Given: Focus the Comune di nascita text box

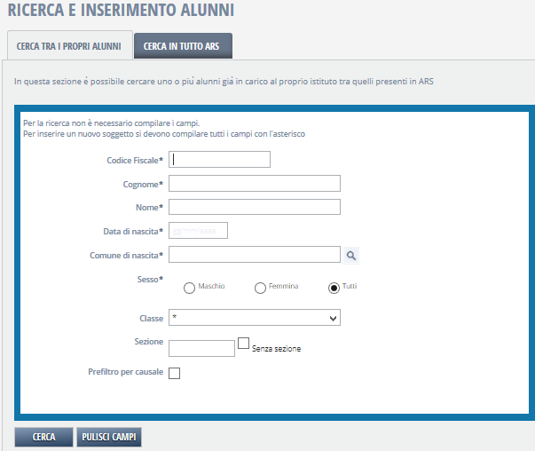Looking at the screenshot, I should [255, 256].
